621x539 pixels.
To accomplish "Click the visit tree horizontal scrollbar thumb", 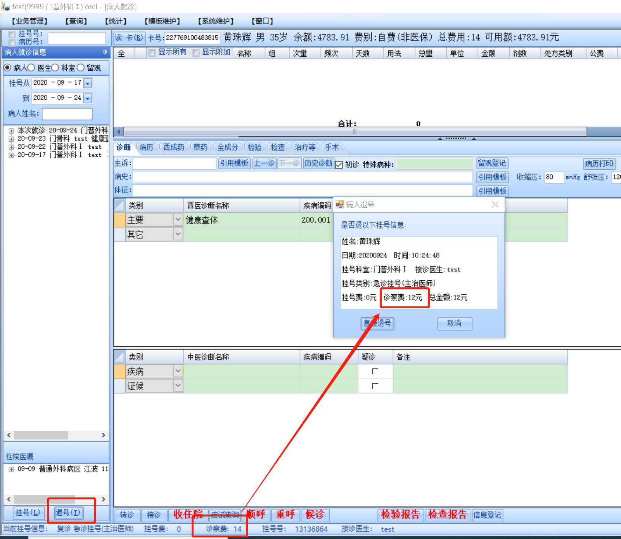I will tap(41, 435).
